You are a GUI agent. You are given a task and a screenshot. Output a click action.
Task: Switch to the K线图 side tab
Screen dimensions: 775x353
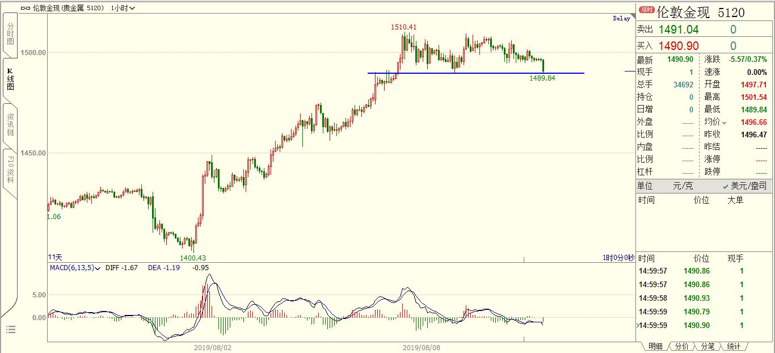tap(10, 79)
